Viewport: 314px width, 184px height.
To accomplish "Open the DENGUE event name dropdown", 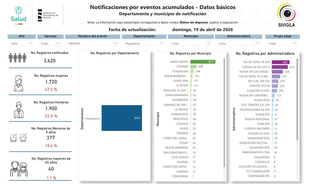I will (92, 43).
